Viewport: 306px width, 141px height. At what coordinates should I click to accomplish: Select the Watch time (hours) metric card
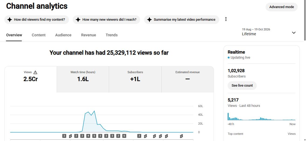click(x=83, y=79)
